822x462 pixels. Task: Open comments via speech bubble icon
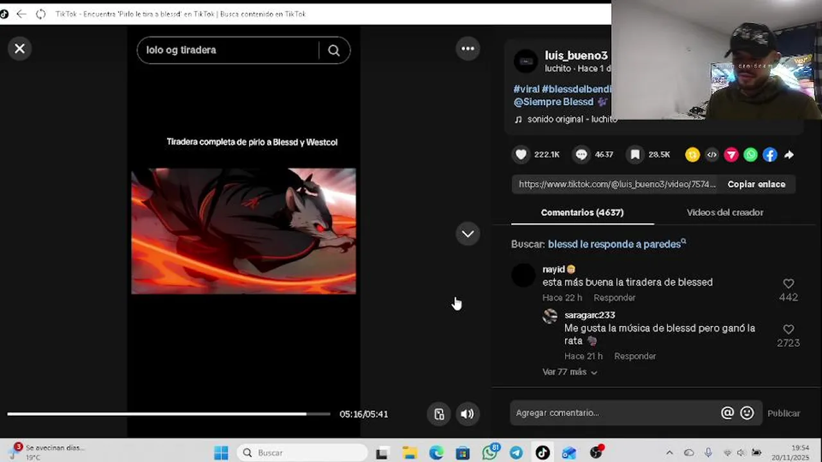[x=581, y=154]
